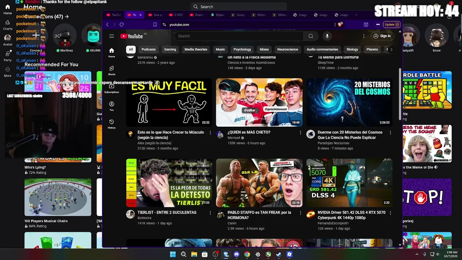This screenshot has width=462, height=260.
Task: Open Shorts in YouTube sidebar
Action: click(112, 70)
